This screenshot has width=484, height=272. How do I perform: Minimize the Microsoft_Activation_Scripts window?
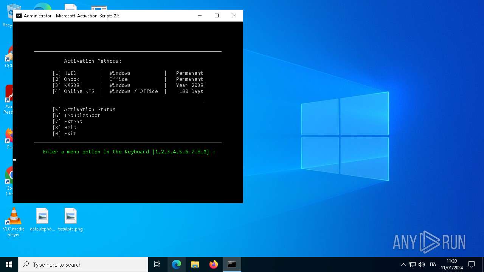point(199,16)
